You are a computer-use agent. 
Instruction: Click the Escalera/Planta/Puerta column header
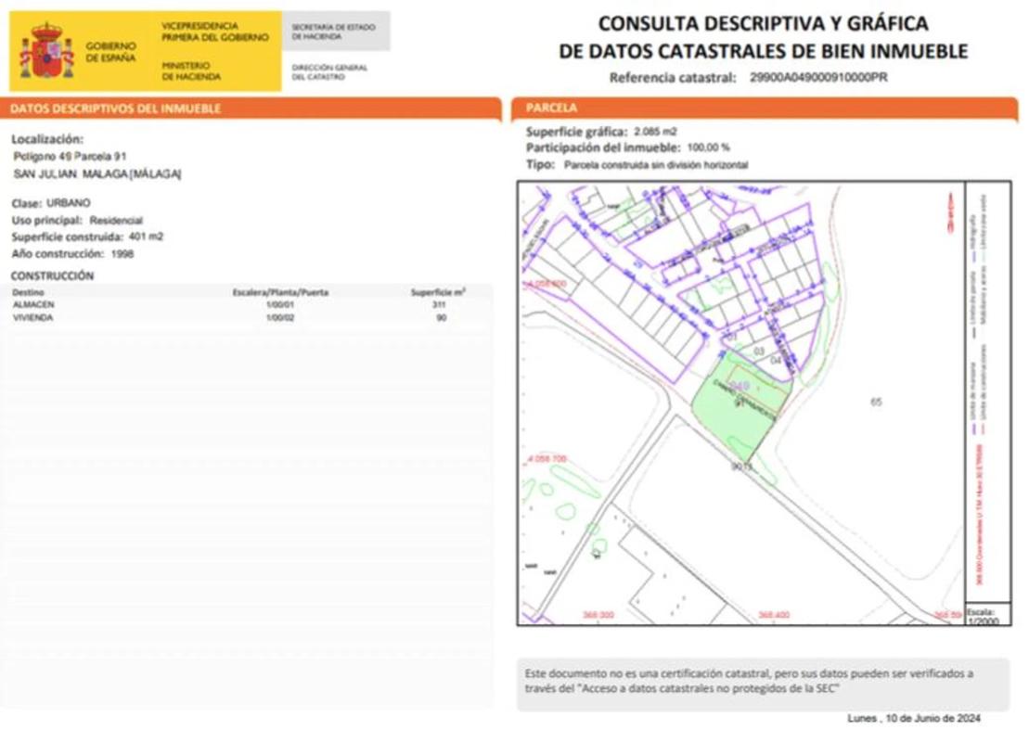(x=280, y=292)
